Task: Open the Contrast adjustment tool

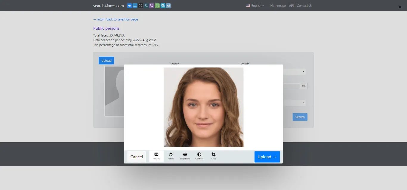Action: tap(199, 156)
